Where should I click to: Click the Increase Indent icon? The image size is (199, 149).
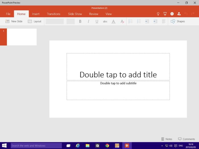coord(155,21)
